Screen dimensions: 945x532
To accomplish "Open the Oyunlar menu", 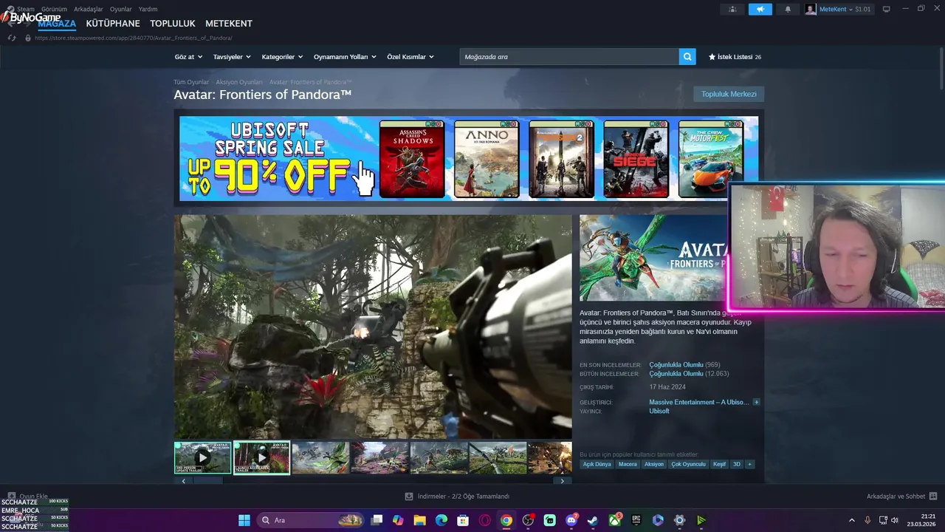I will 120,9.
